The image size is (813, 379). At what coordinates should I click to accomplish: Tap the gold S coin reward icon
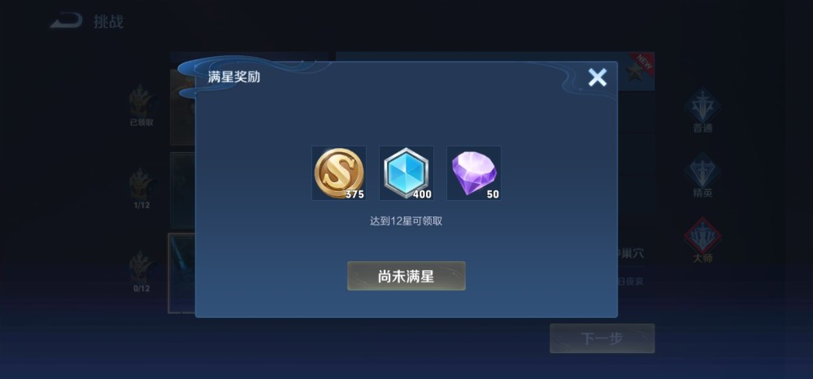338,173
